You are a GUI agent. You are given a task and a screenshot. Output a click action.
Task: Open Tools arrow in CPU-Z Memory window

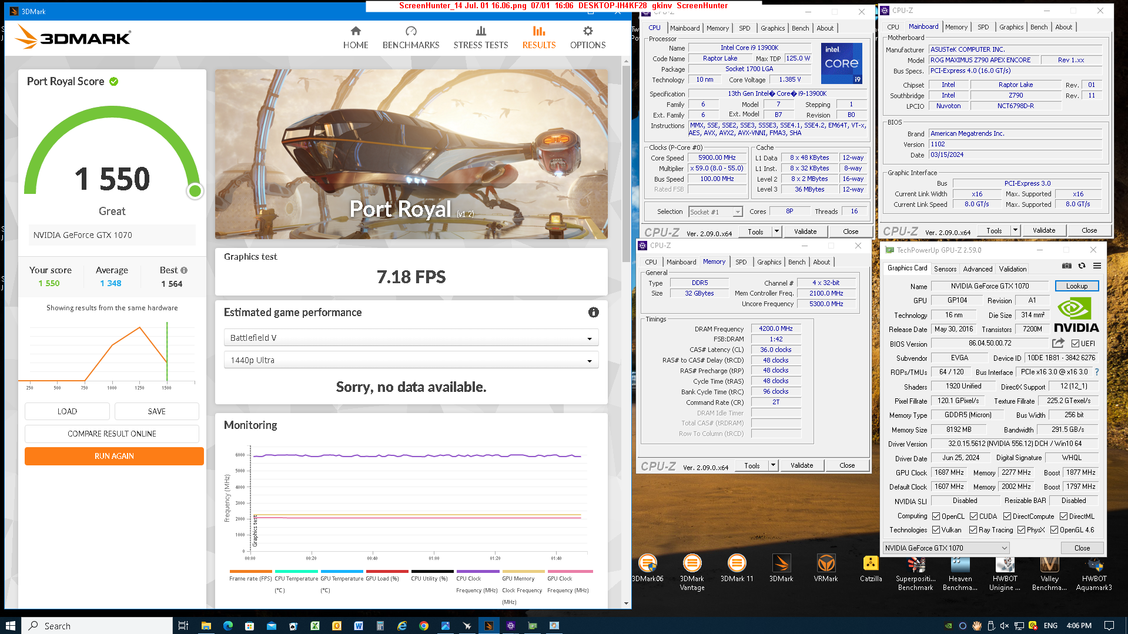[x=773, y=465]
